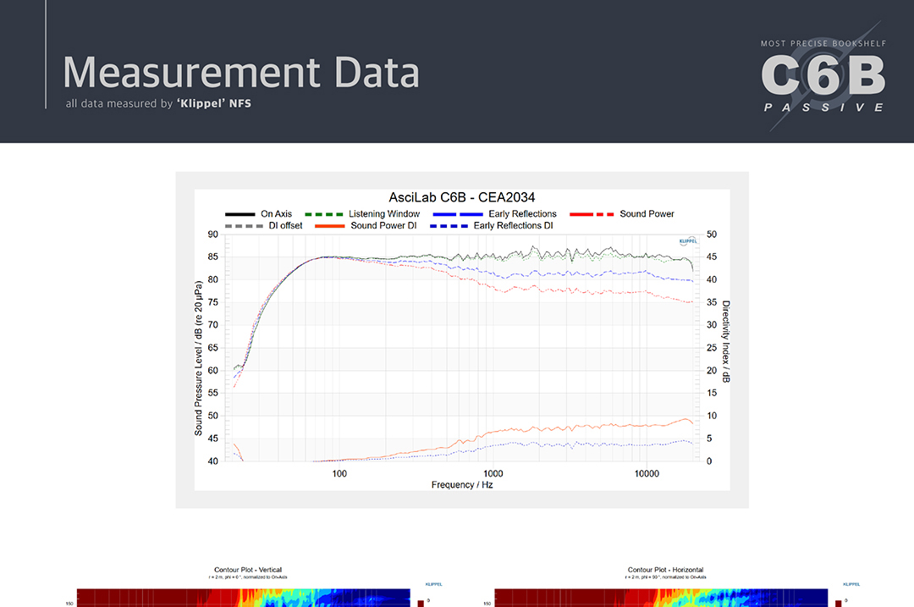Click the C6B Passive logo

click(x=823, y=77)
